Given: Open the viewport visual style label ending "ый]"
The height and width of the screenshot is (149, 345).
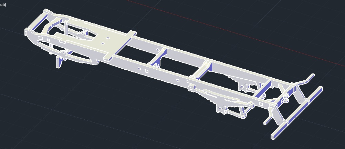Looking at the screenshot, I should point(3,4).
